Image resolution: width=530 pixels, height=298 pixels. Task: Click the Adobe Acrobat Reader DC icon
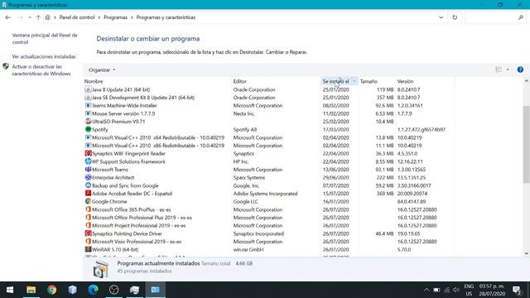coord(88,193)
